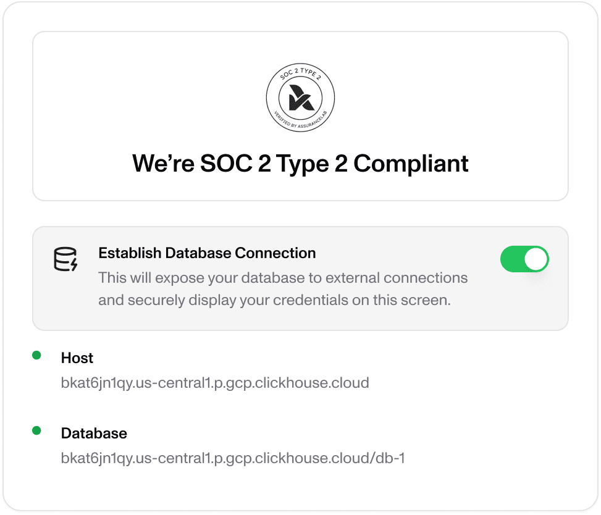The height and width of the screenshot is (515, 601).
Task: Click the host URL ending in clickhouse.cloud
Action: (215, 383)
